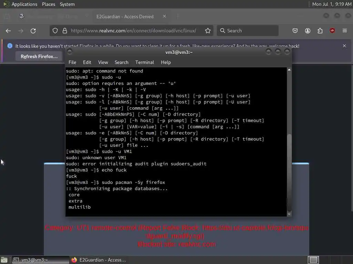Open the terminal Terminal menu
The height and width of the screenshot is (264, 353).
click(x=144, y=63)
